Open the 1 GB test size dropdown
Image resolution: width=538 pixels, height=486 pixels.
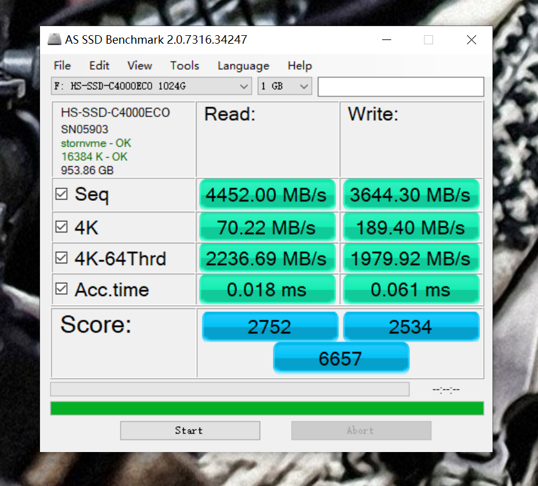285,86
